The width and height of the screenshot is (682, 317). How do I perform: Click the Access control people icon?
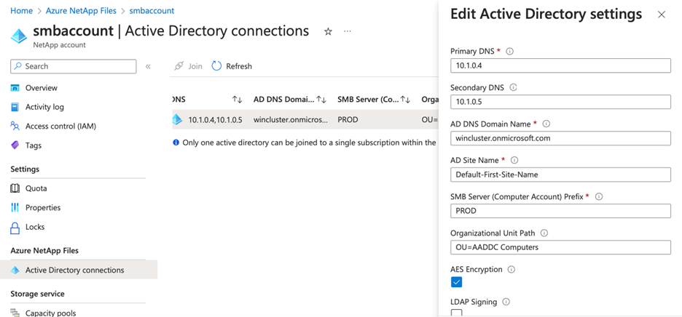[15, 126]
